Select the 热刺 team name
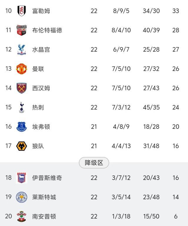 click(38, 107)
